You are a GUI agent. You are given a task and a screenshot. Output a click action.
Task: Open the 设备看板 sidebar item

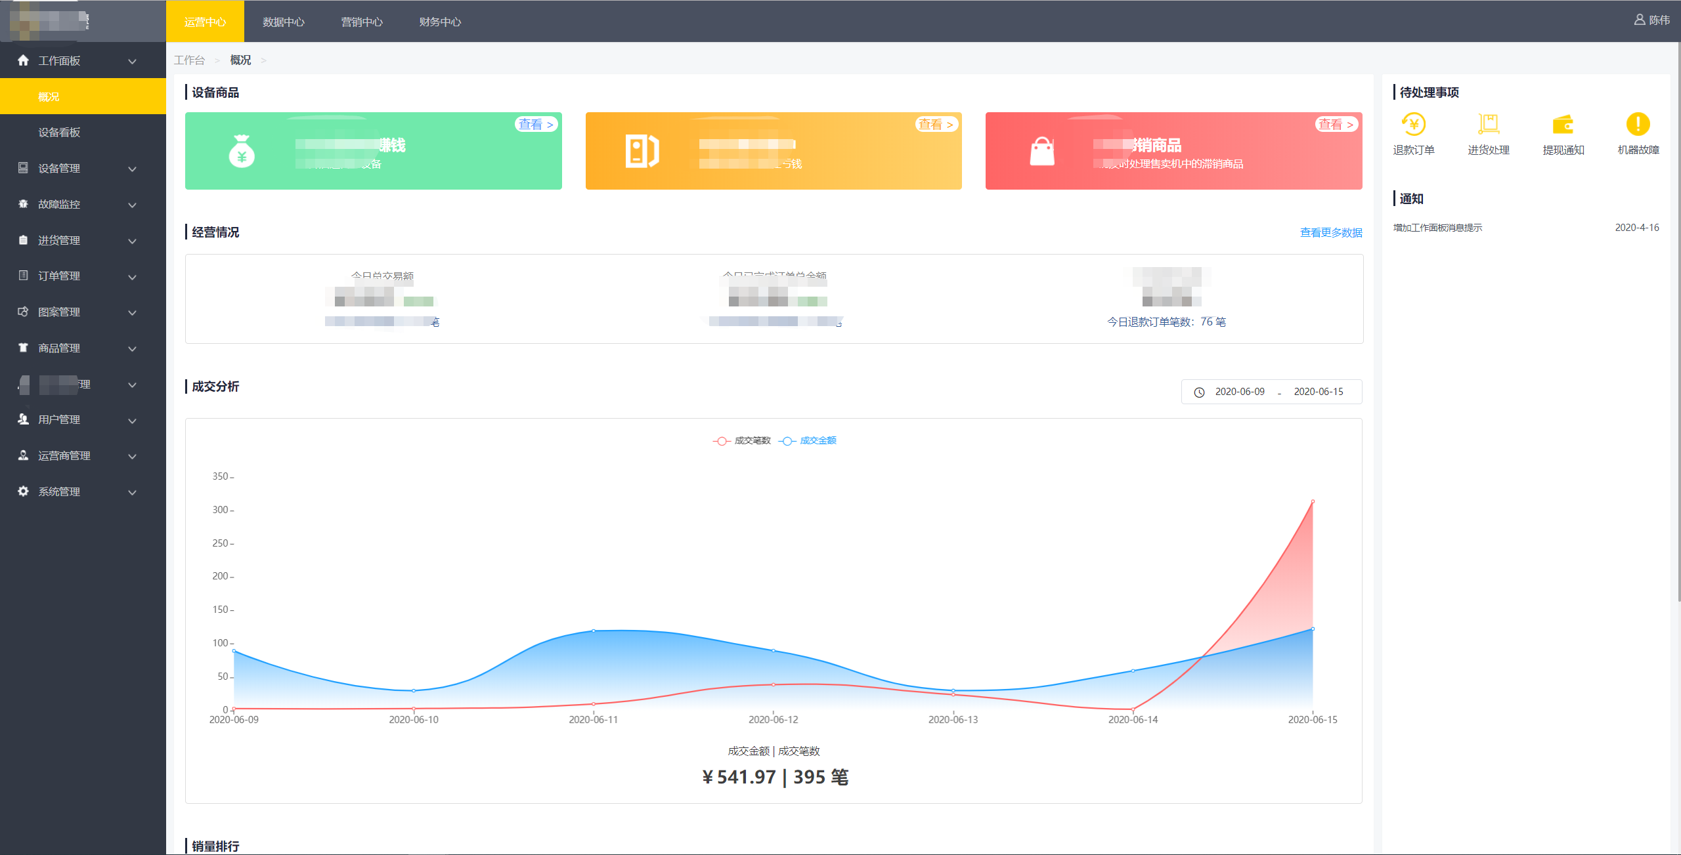tap(59, 133)
